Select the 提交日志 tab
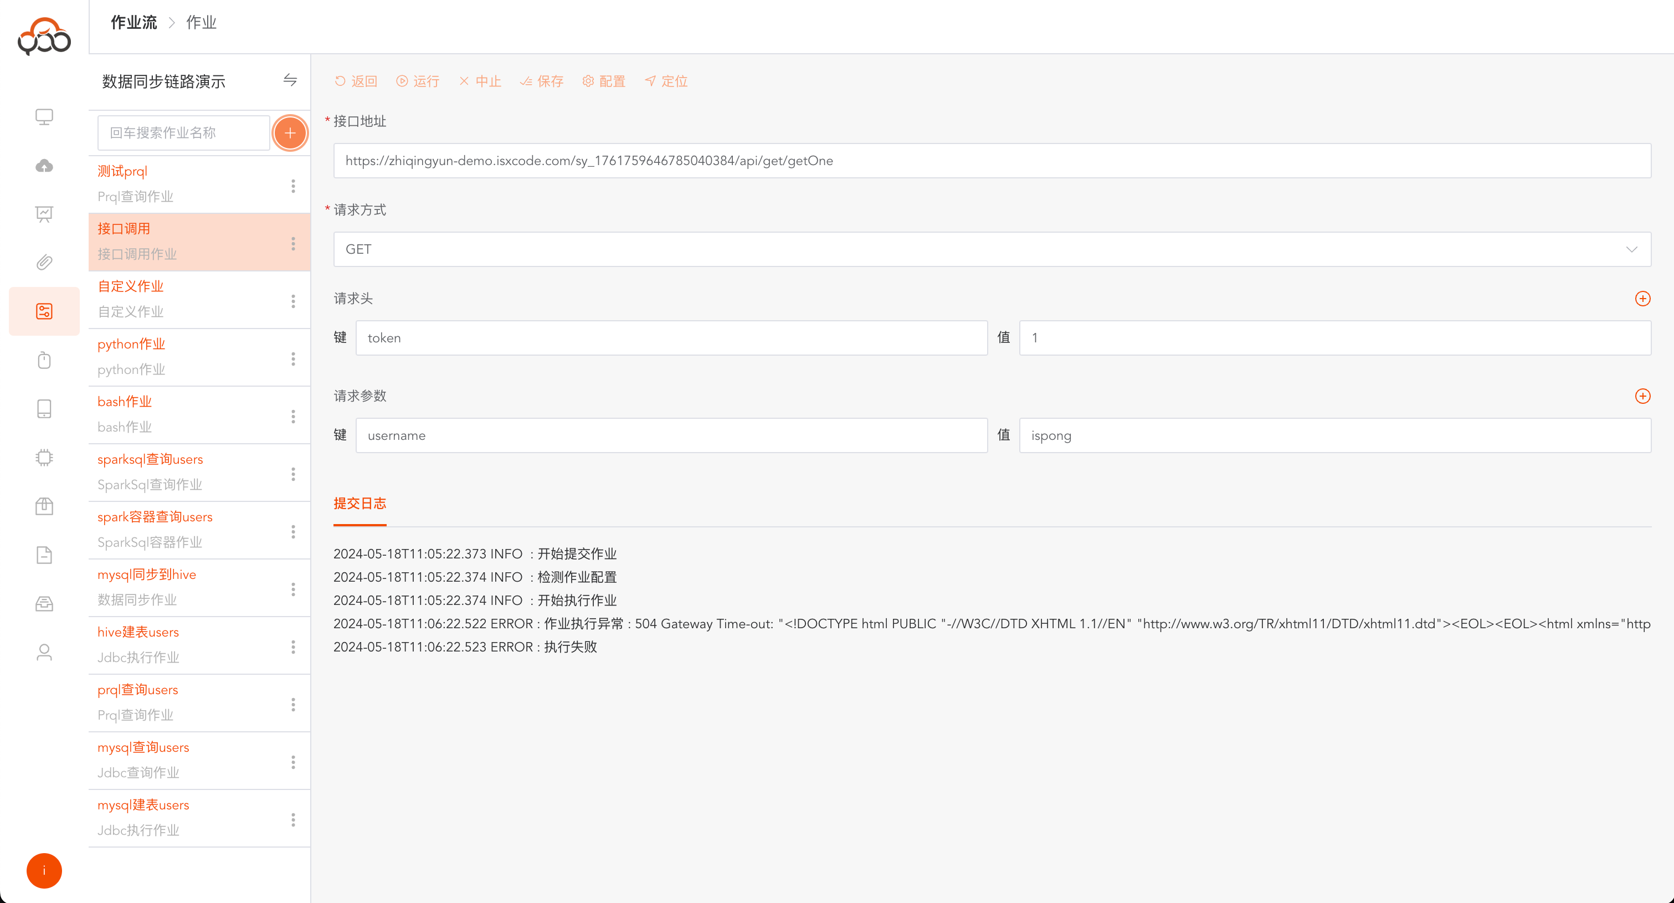Viewport: 1674px width, 903px height. (x=360, y=503)
